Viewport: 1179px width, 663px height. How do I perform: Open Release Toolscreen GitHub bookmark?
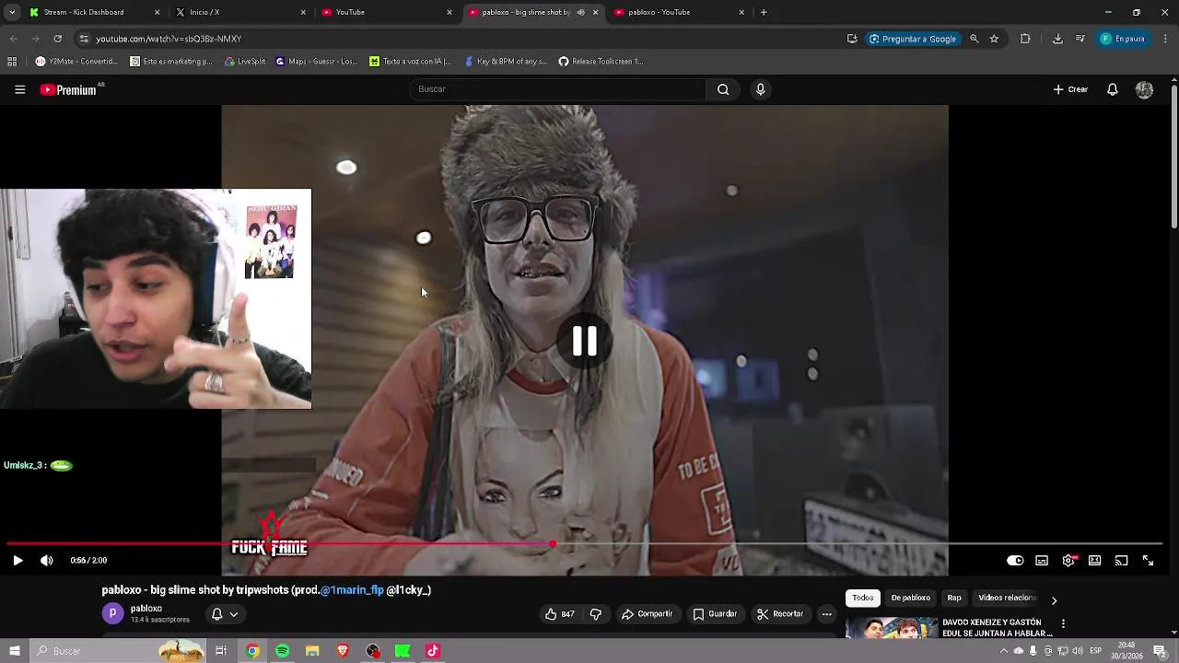point(601,62)
